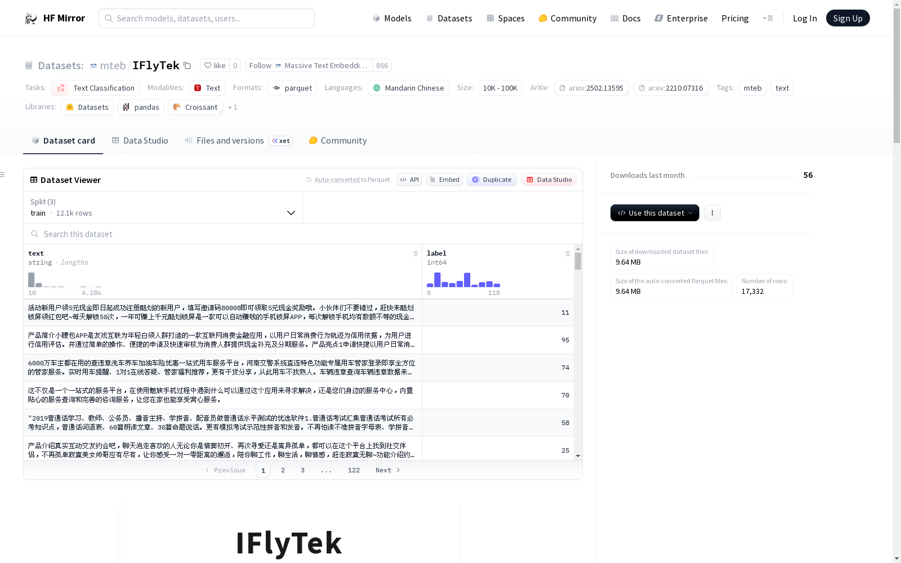Click the mteb organization link
The height and width of the screenshot is (563, 901).
click(113, 66)
